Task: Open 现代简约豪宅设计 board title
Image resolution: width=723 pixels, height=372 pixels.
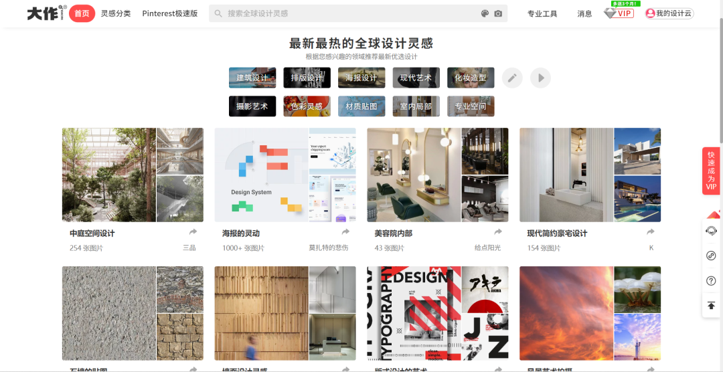Action: click(x=557, y=234)
